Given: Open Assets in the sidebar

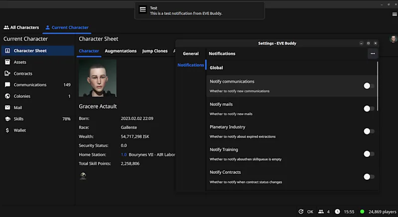Looking at the screenshot, I should click(x=38, y=62).
